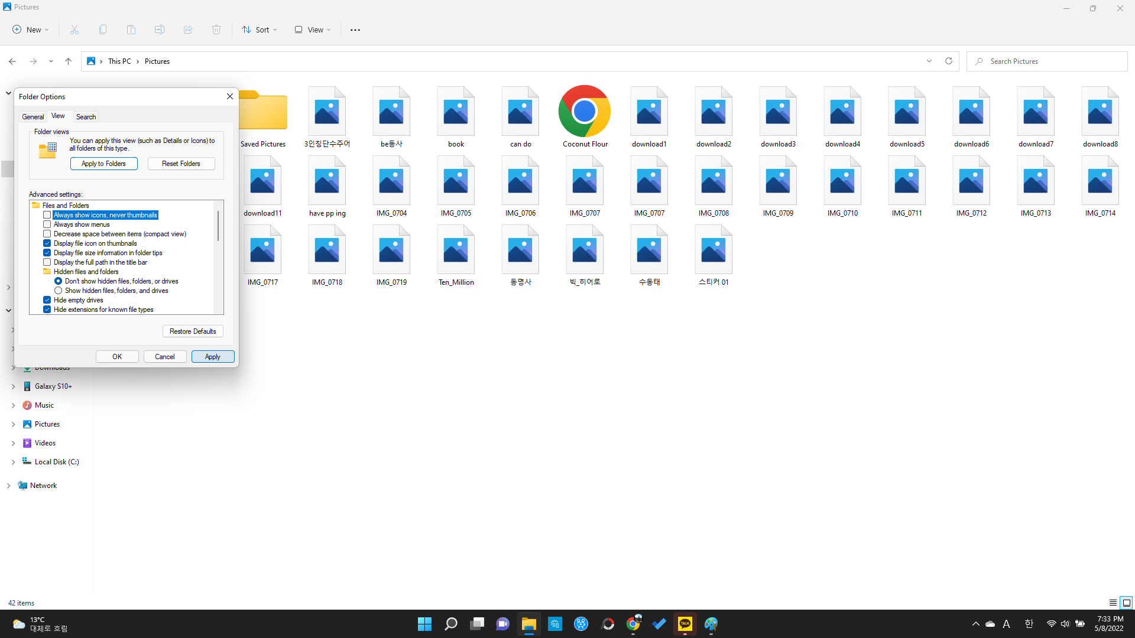
Task: Click the Cut icon in the toolbar
Action: click(x=74, y=30)
